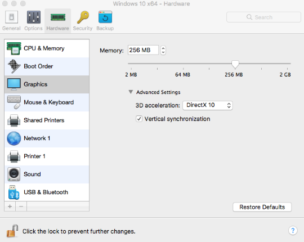Viewport: 304px width, 242px height.
Task: Click the Boot Order checkered flag icon
Action: pyautogui.click(x=14, y=66)
